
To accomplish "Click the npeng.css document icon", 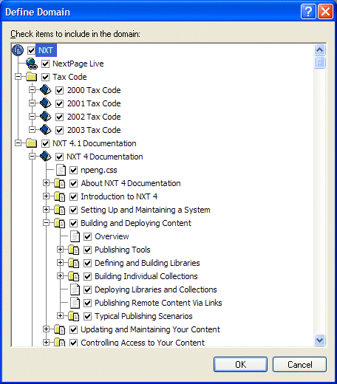I will [61, 170].
